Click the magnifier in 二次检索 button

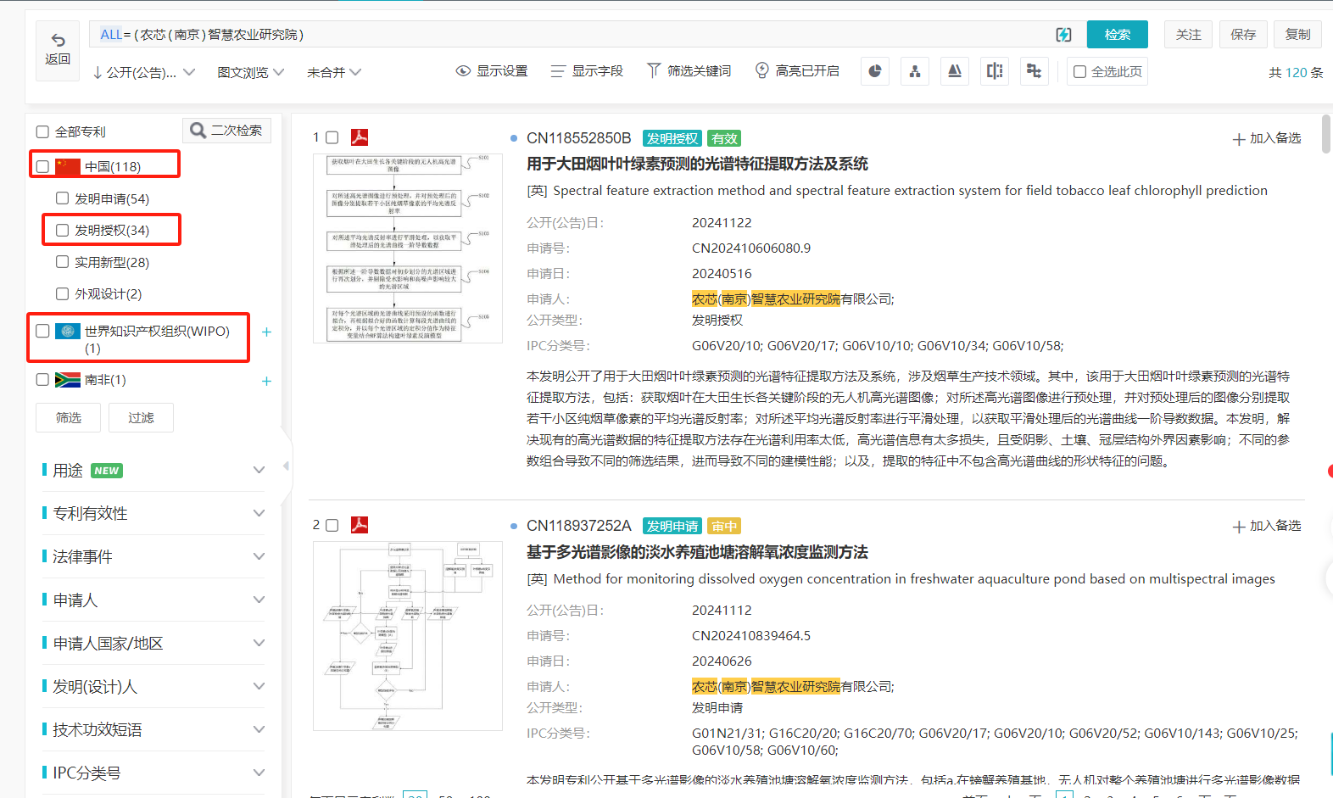click(x=198, y=130)
